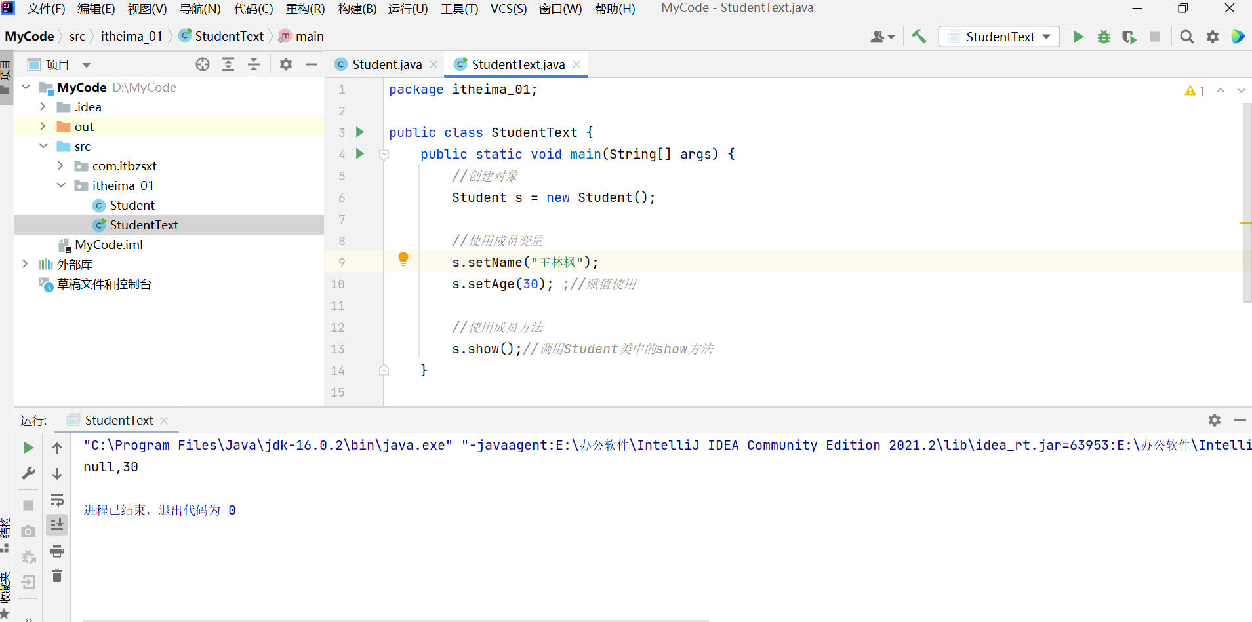Open the StudentText run configuration dropdown
The height and width of the screenshot is (622, 1252).
(x=1000, y=37)
